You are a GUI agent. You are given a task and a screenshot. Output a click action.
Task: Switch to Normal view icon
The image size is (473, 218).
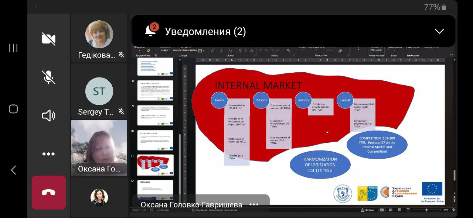(x=382, y=210)
